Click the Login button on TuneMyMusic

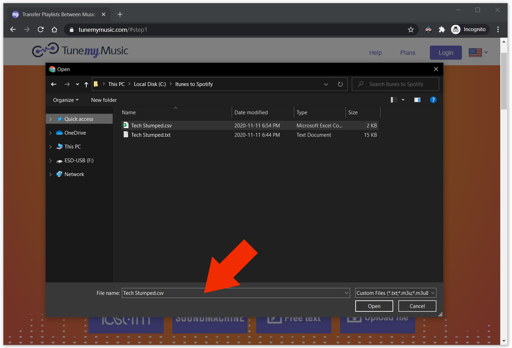[446, 53]
